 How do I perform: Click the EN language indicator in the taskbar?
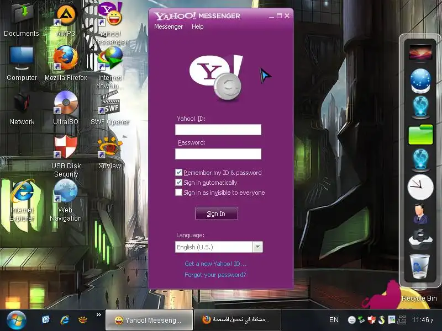(x=334, y=320)
